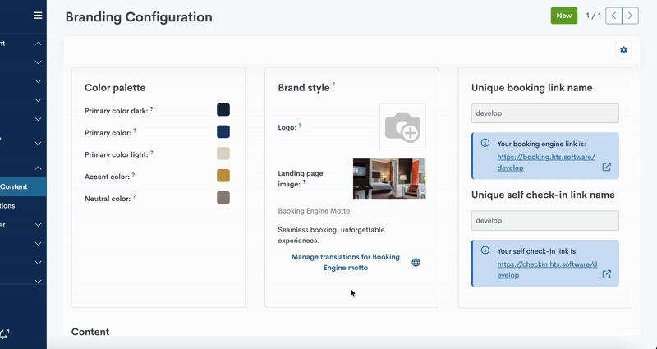Click the landing page image thumbnail
This screenshot has height=349, width=657.
tap(389, 179)
